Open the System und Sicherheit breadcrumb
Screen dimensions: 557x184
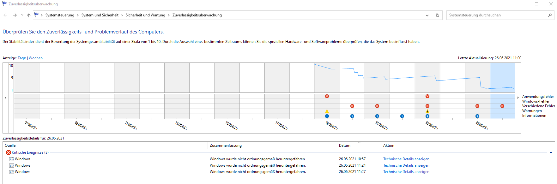click(100, 15)
